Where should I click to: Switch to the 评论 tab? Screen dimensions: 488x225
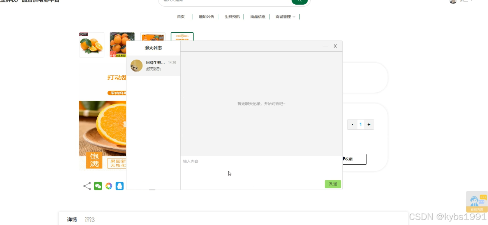[x=90, y=220]
